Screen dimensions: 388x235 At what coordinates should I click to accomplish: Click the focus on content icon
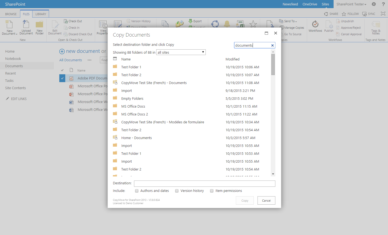[x=383, y=14]
